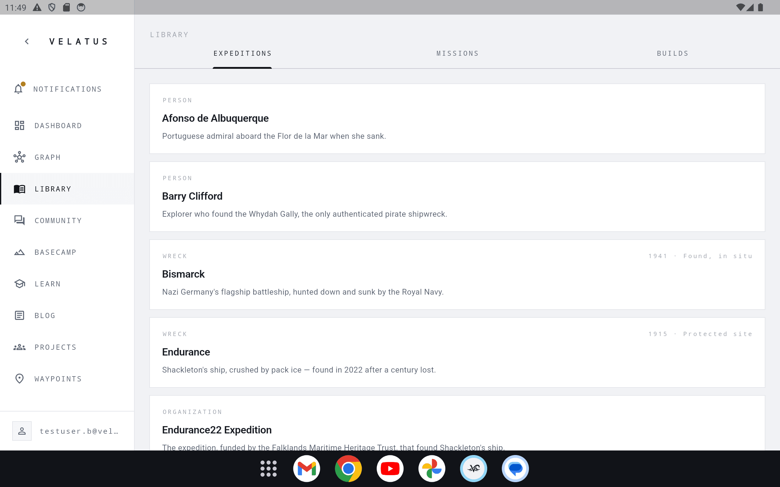Click the Blog article icon
Image resolution: width=780 pixels, height=487 pixels.
19,315
